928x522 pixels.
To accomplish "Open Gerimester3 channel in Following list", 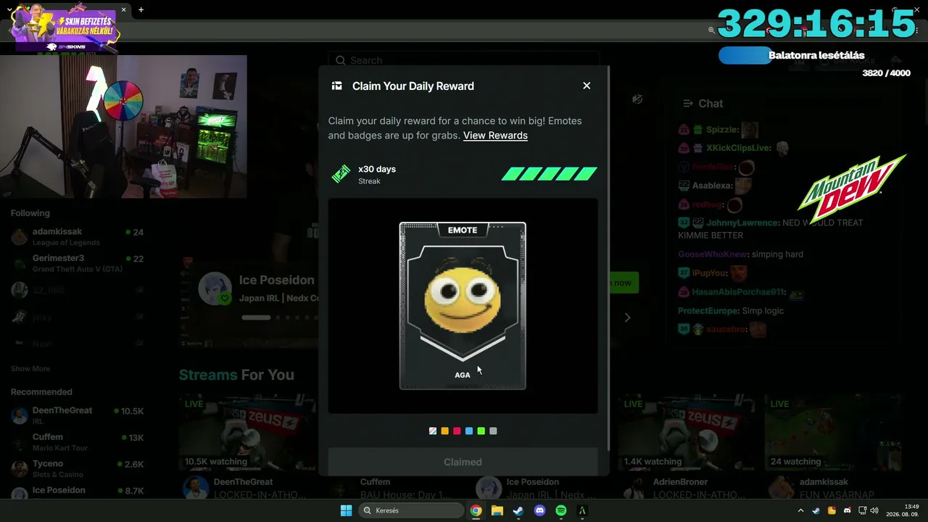I will pyautogui.click(x=77, y=263).
